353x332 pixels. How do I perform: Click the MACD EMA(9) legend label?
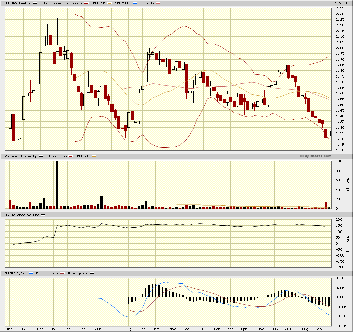(47, 273)
